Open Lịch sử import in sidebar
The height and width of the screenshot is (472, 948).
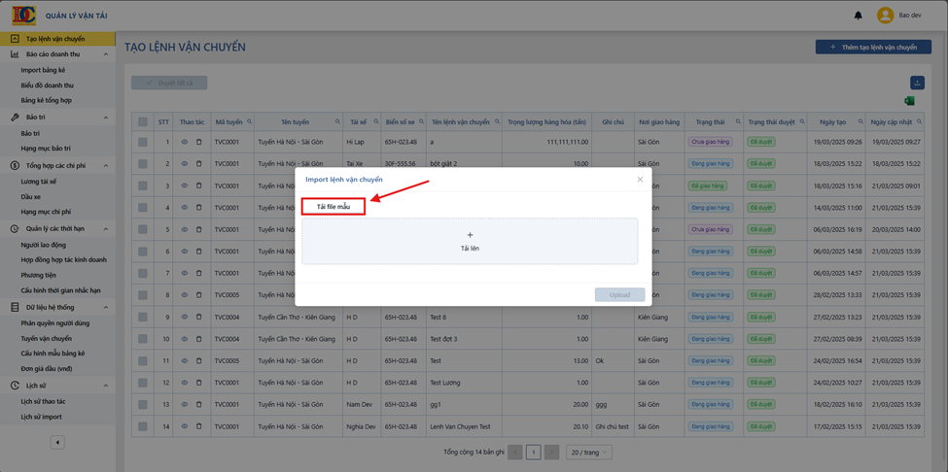click(x=41, y=417)
